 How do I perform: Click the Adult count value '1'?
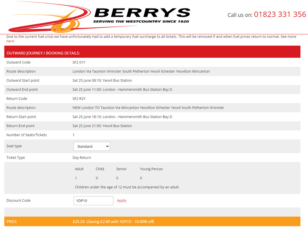(x=76, y=178)
